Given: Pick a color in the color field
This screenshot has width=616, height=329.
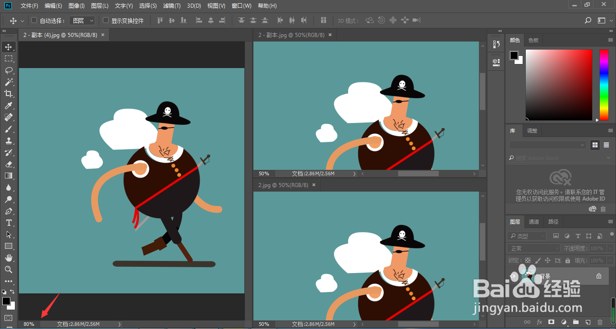Looking at the screenshot, I should 558,85.
